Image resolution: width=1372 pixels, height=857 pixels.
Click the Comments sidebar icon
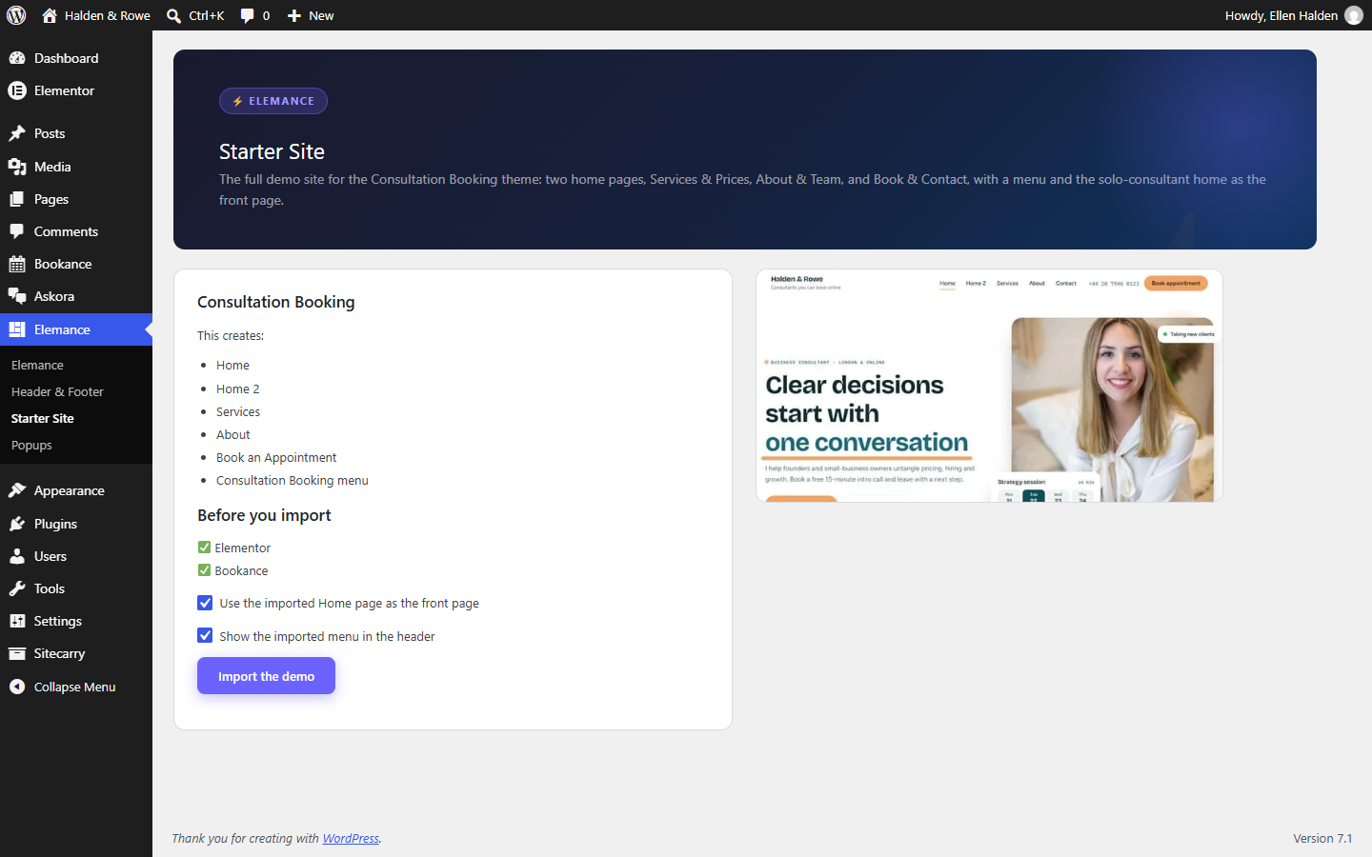17,231
